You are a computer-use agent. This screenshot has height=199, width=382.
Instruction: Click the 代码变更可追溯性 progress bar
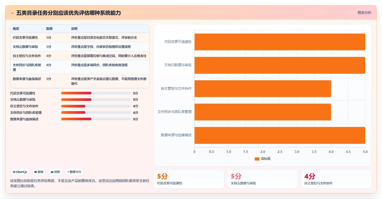(96, 93)
